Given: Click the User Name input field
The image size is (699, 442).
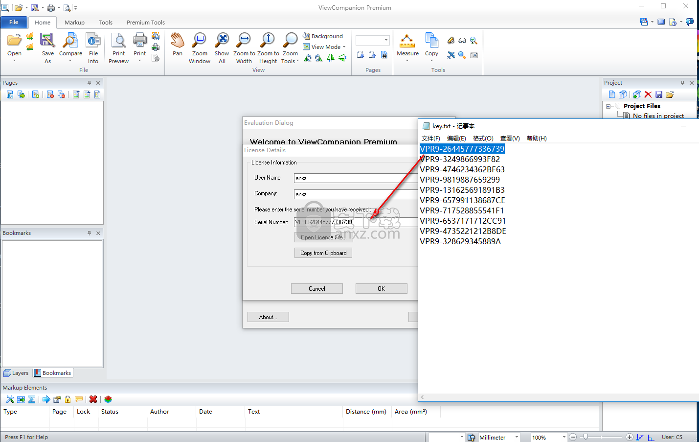Looking at the screenshot, I should point(356,178).
